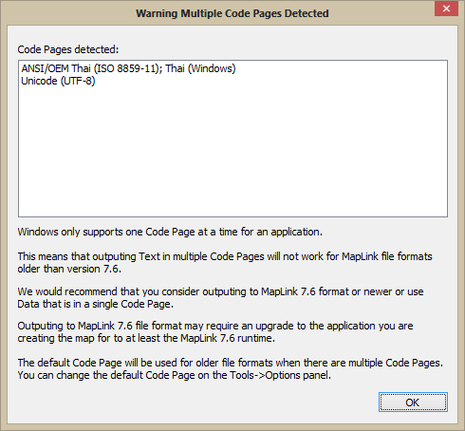The image size is (465, 431).
Task: Click the line starting 'The default Code Page will be used'
Action: click(231, 363)
